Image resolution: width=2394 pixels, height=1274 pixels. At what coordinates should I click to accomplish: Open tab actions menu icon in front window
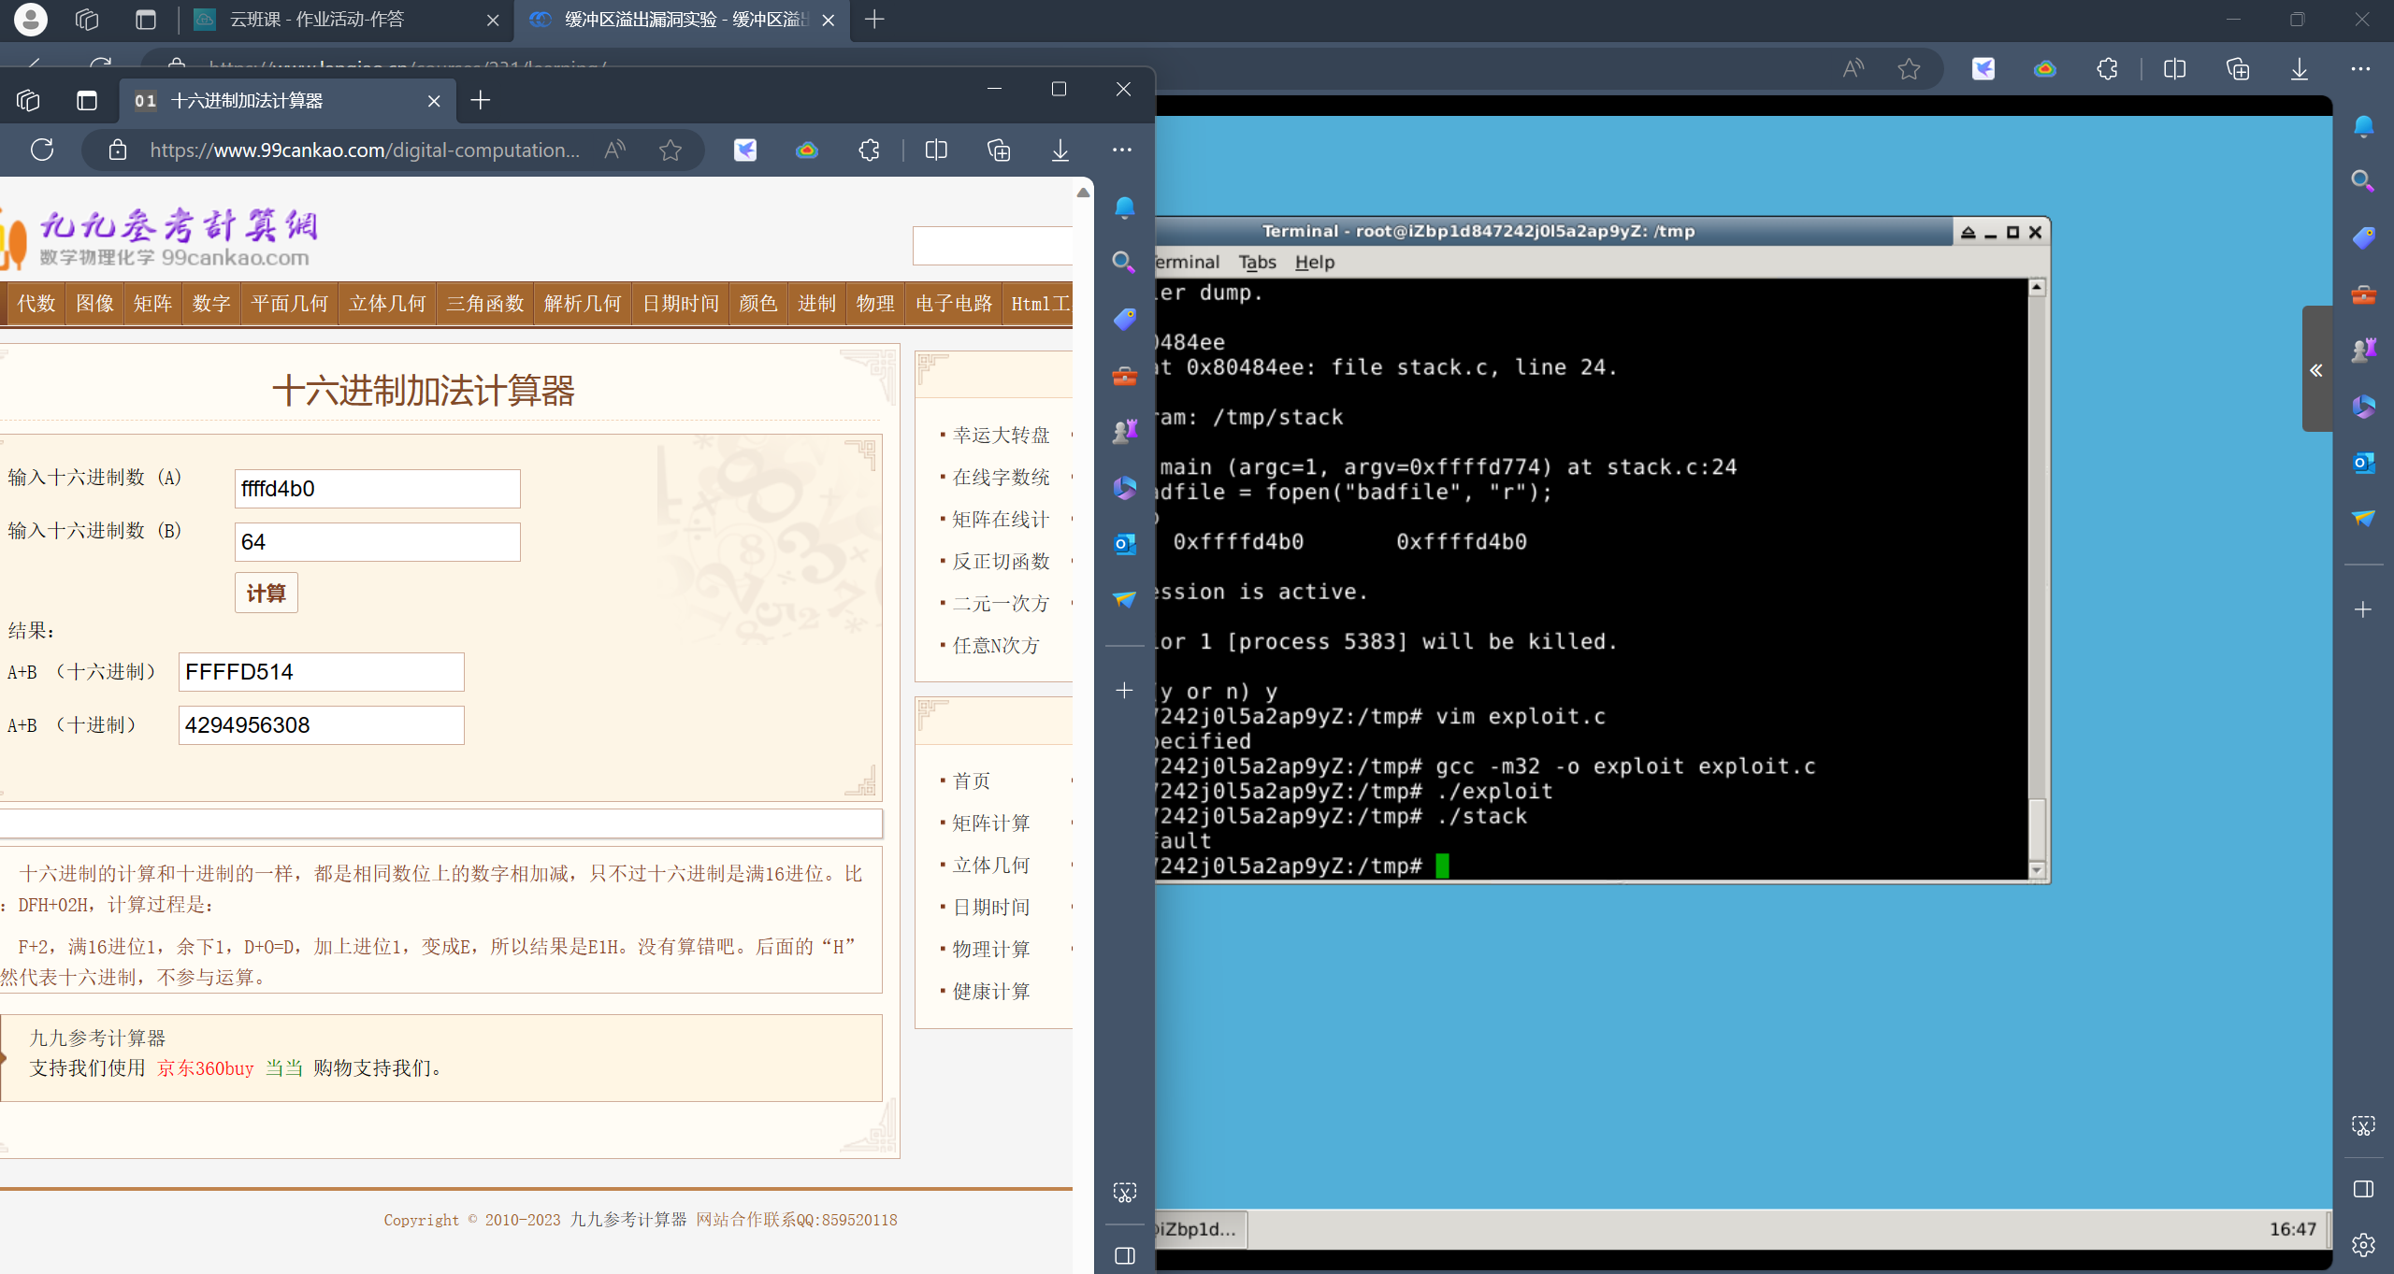click(x=86, y=100)
